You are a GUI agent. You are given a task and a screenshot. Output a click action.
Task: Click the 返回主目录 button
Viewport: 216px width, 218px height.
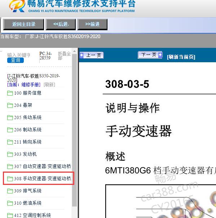click(x=23, y=24)
